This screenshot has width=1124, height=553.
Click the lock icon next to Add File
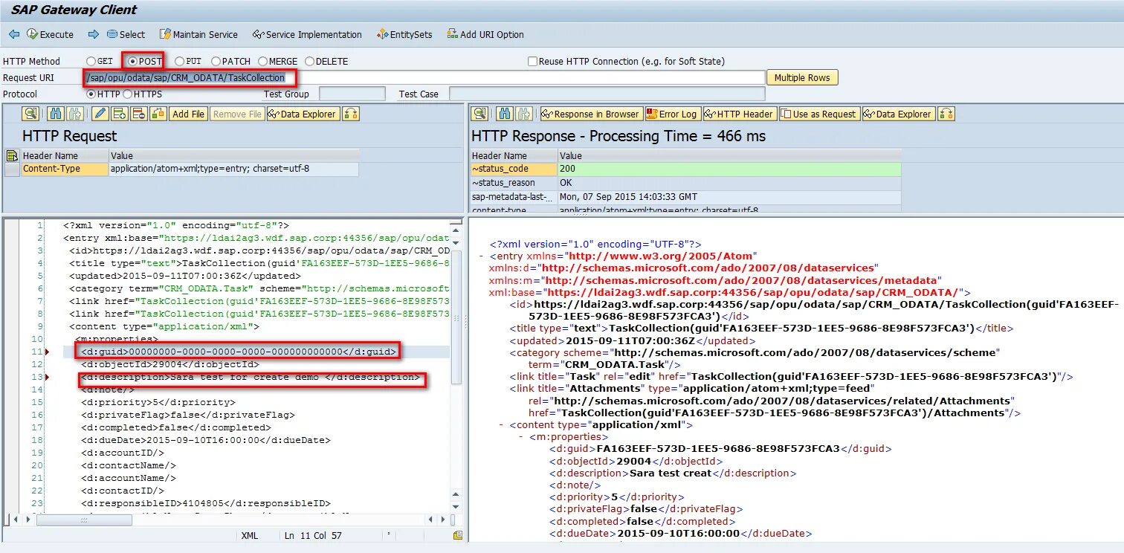[x=158, y=114]
